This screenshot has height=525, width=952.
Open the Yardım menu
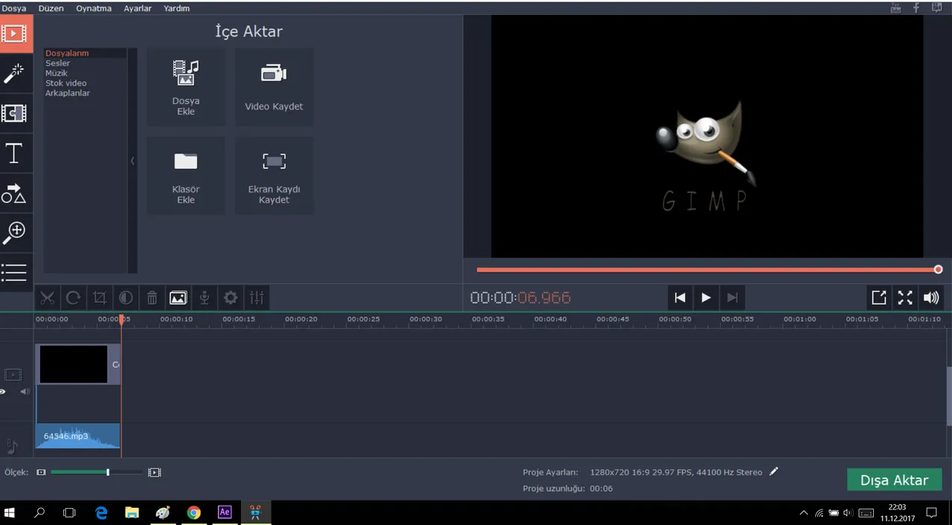[x=177, y=8]
